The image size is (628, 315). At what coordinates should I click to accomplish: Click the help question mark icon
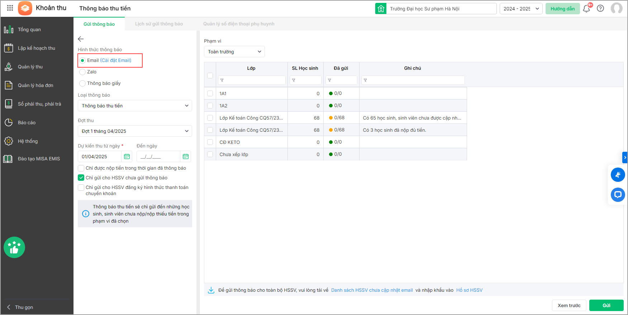tap(600, 9)
